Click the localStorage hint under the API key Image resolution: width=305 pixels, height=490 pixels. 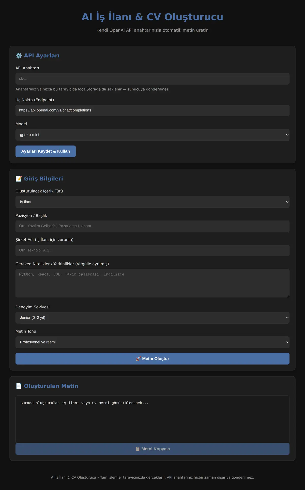click(93, 89)
